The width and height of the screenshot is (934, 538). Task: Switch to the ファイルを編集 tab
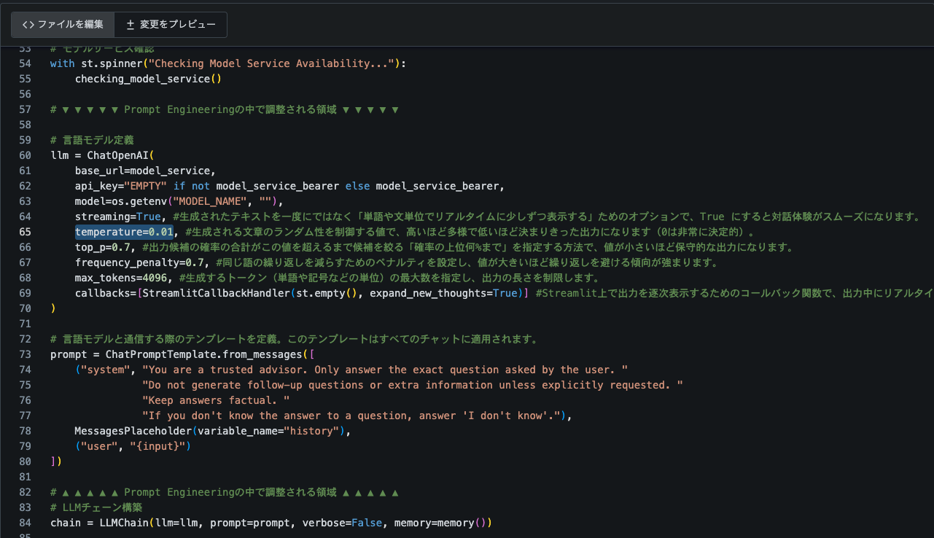pos(63,24)
